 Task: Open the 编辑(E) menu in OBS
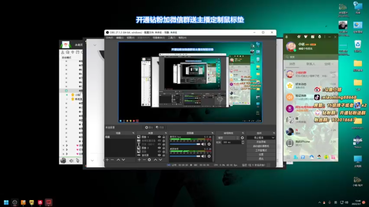[120, 38]
